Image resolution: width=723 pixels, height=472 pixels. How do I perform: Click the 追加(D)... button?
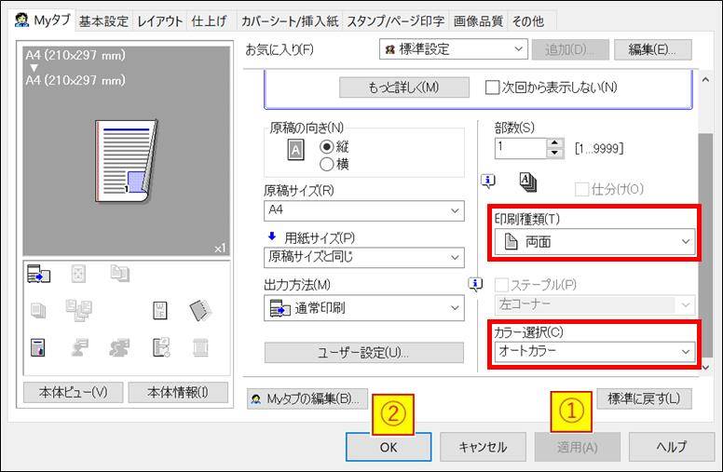pyautogui.click(x=570, y=49)
